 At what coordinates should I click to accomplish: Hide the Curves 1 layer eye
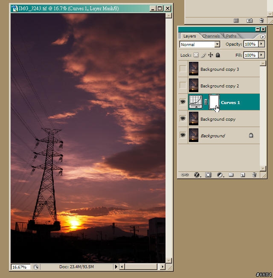click(x=183, y=102)
